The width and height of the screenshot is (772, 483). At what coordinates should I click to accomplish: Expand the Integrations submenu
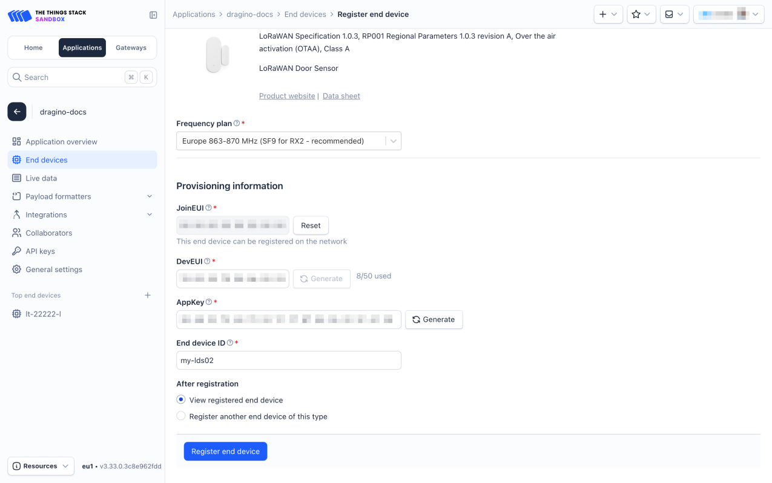click(150, 215)
